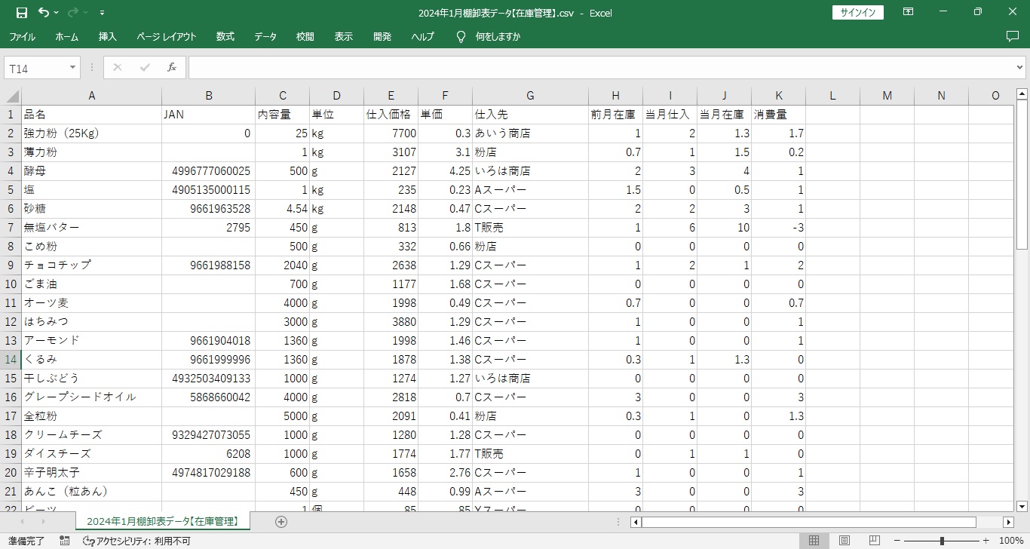
Task: Click the 辛子明太子 cell
Action: tap(91, 473)
